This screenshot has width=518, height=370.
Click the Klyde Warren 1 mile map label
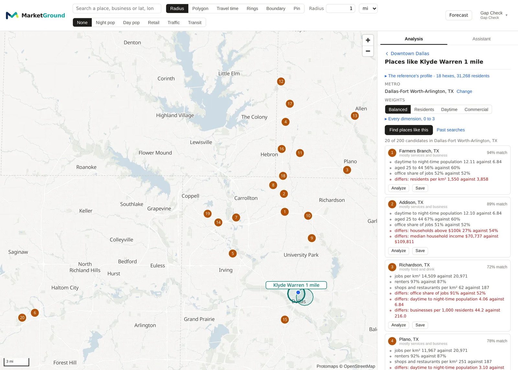(296, 285)
